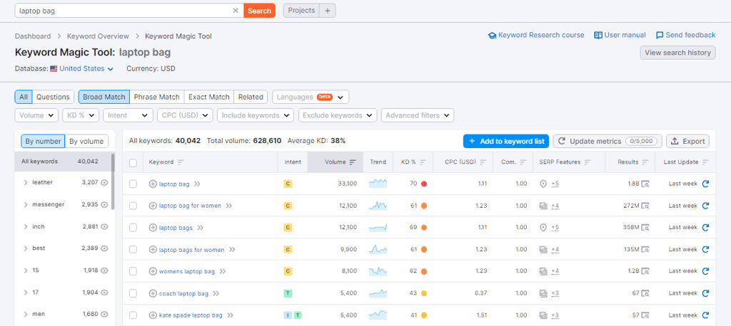
Task: Refresh metrics for laptop bag row
Action: pyautogui.click(x=705, y=184)
